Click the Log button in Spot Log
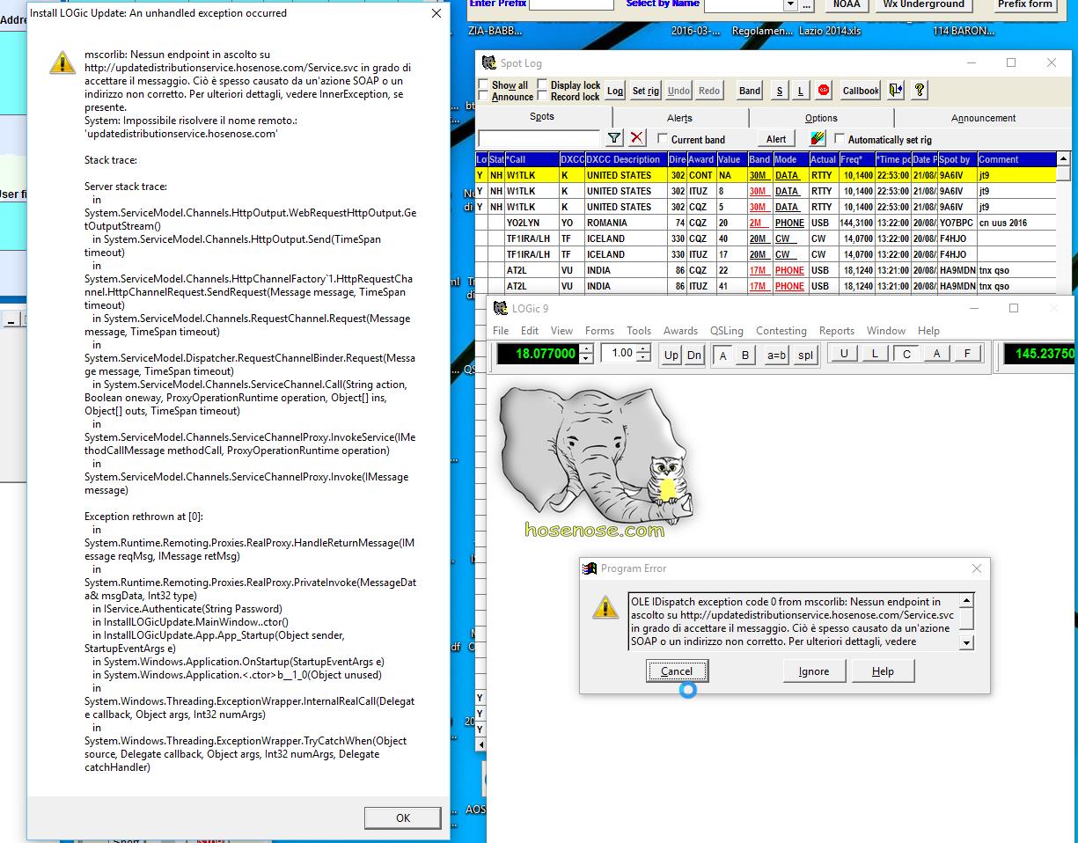Viewport: 1078px width, 843px height. click(x=615, y=91)
